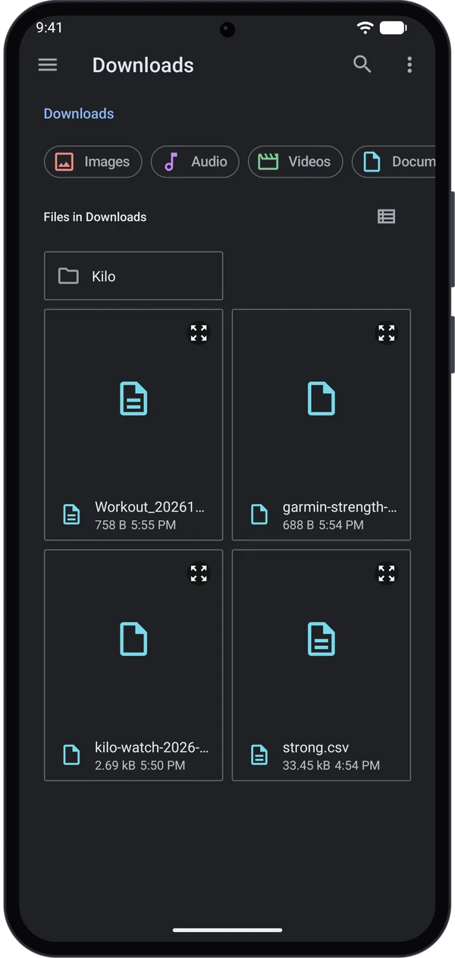Screen dimensions: 455x958
Task: Tap the Audio chip music note icon
Action: pos(171,162)
